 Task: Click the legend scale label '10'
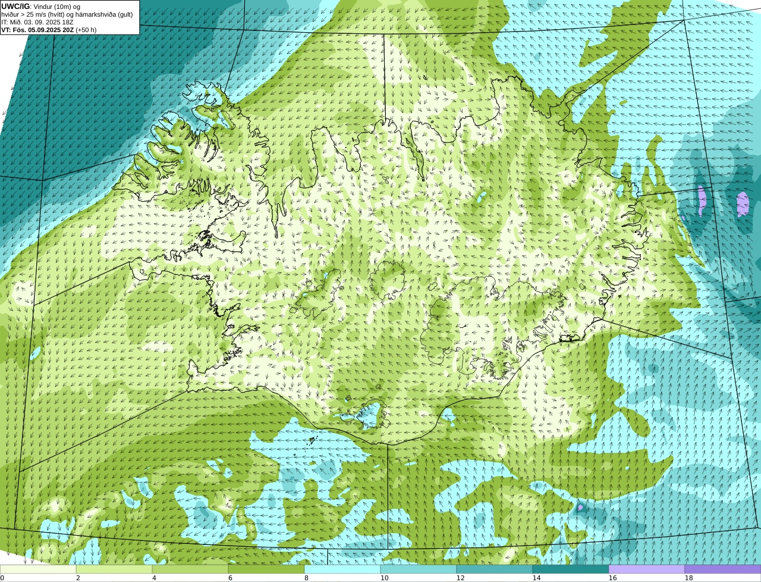tap(384, 578)
